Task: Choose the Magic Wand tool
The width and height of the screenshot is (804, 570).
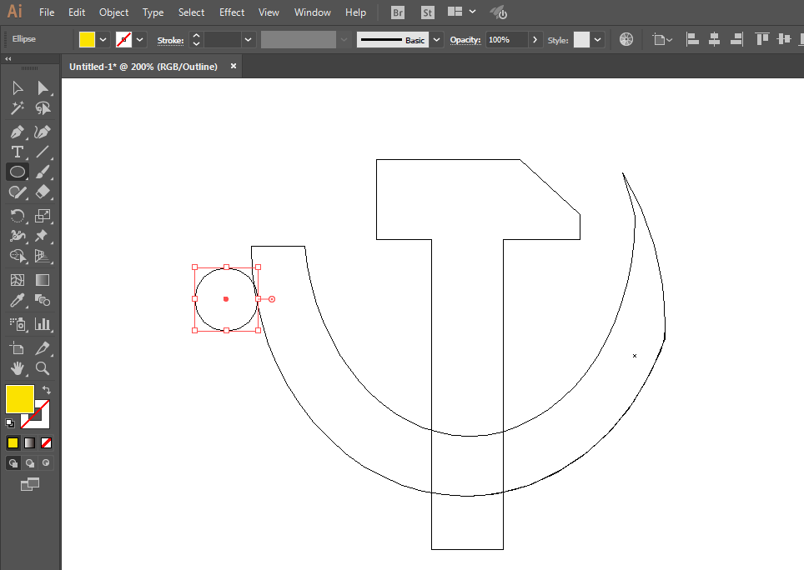Action: tap(18, 108)
